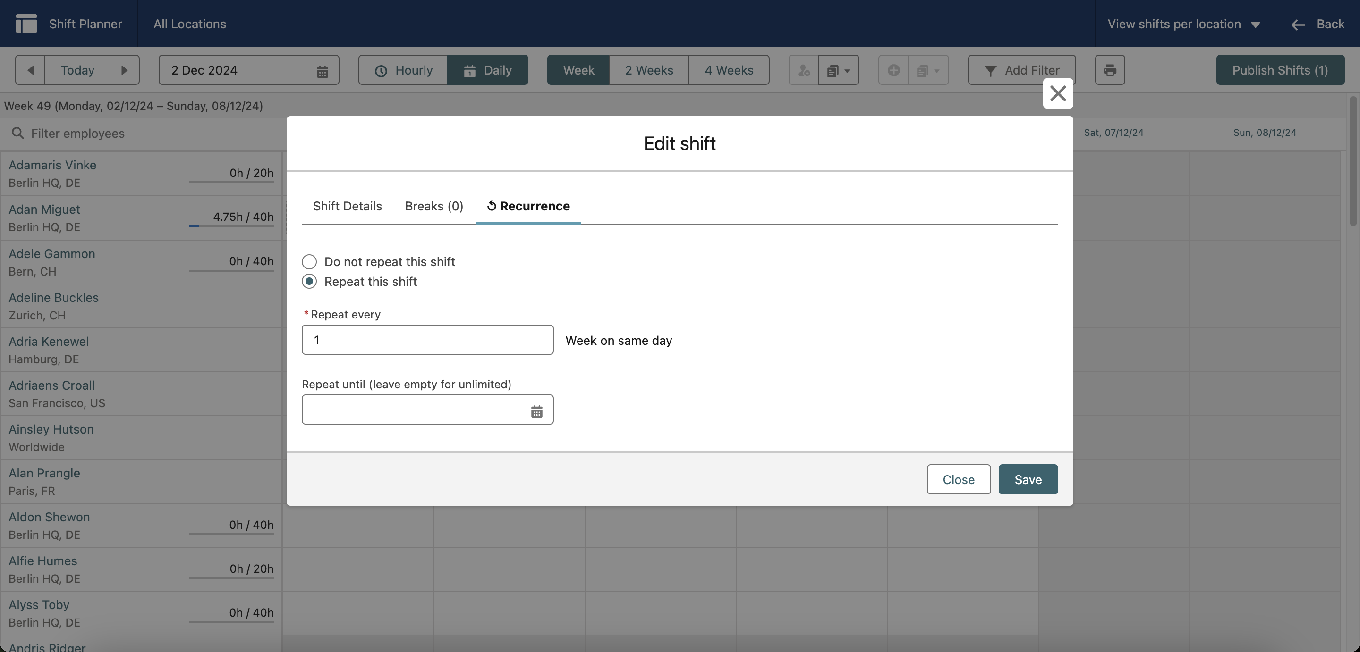Screen dimensions: 1360x652
Task: Click the search icon in Filter employees
Action: click(18, 133)
